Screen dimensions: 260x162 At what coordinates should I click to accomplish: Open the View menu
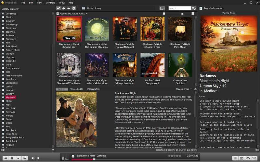tap(39, 3)
